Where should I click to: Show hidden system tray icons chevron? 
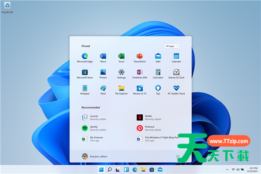[x=227, y=169]
